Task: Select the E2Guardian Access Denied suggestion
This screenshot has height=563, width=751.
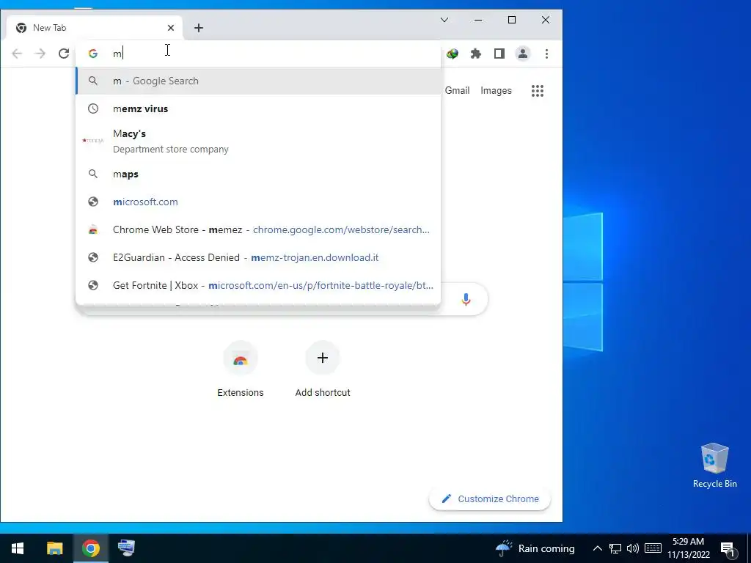Action: point(258,257)
